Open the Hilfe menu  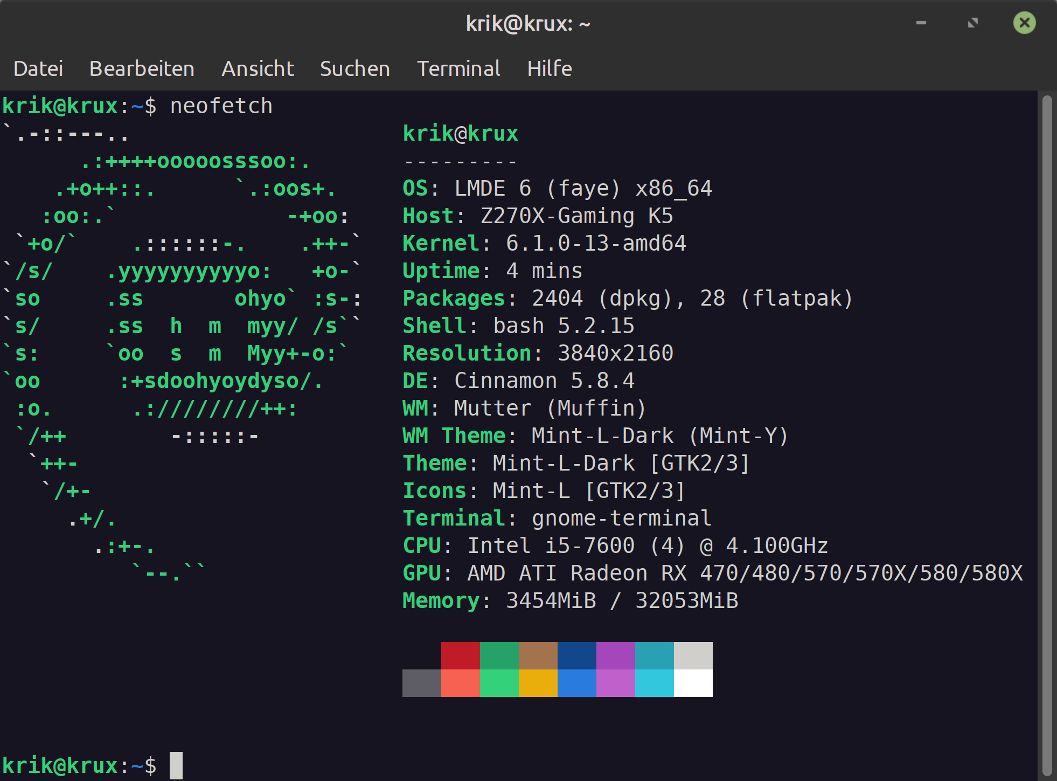click(550, 69)
